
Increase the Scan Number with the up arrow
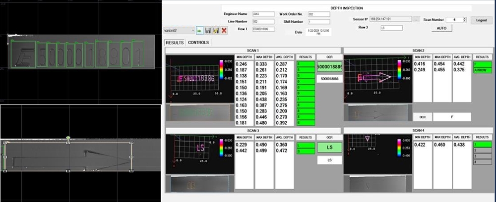464,18
